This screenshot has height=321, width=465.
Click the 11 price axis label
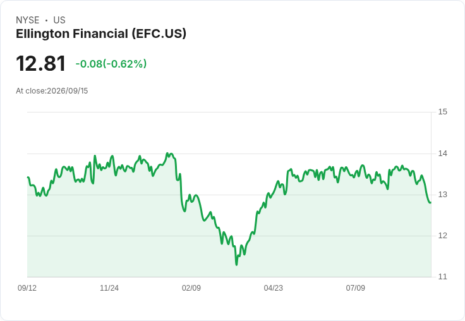tap(442, 277)
